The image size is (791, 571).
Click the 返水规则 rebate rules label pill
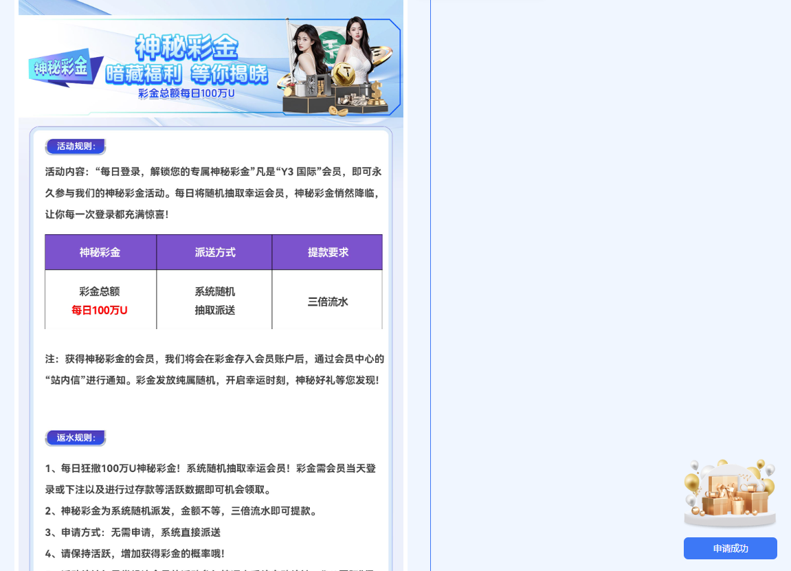click(75, 438)
